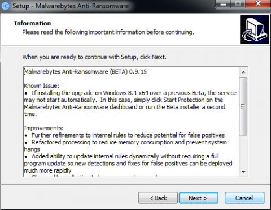This screenshot has height=210, width=271.
Task: Click the 'Improvements:' line in the notes
Action: tap(43, 128)
